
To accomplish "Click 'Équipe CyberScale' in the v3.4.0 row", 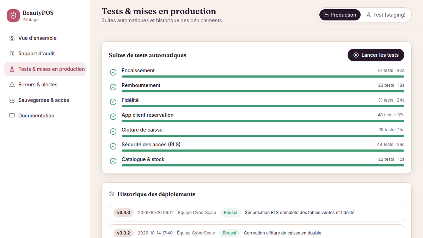I will [x=197, y=213].
